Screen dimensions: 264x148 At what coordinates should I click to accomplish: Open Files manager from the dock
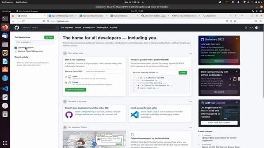coord(5,44)
